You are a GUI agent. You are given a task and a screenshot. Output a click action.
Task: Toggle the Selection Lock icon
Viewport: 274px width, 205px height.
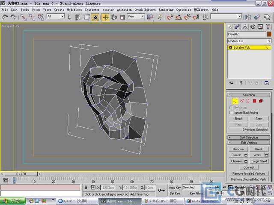click(86, 187)
